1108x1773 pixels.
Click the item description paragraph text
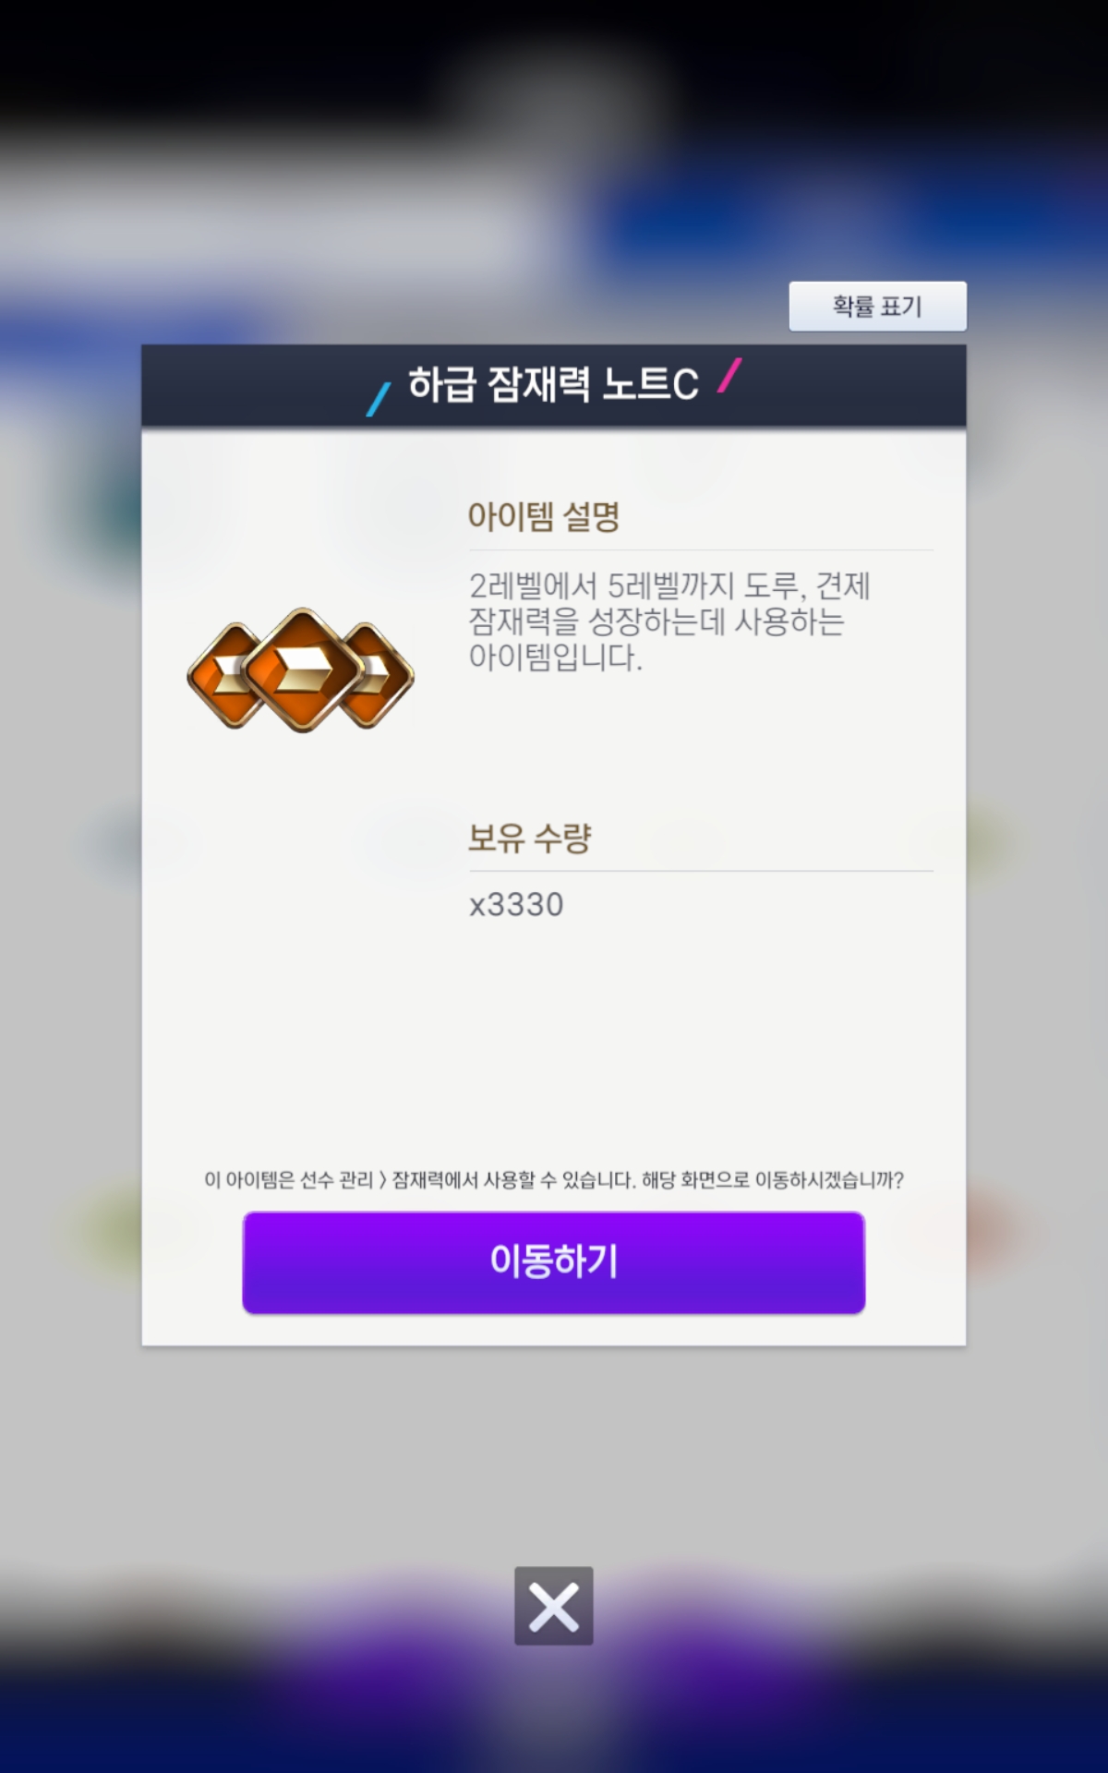(x=669, y=621)
